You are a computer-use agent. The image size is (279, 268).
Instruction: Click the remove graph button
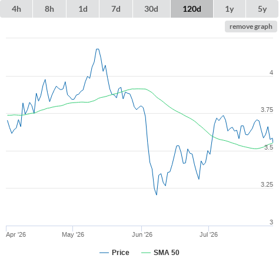coord(251,27)
